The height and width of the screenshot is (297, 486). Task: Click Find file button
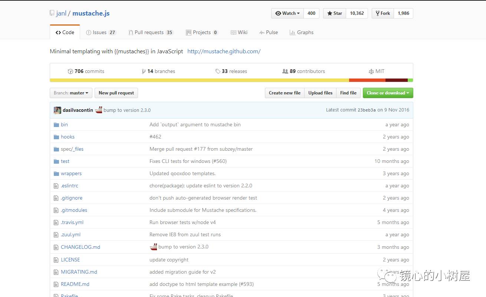[x=348, y=93]
